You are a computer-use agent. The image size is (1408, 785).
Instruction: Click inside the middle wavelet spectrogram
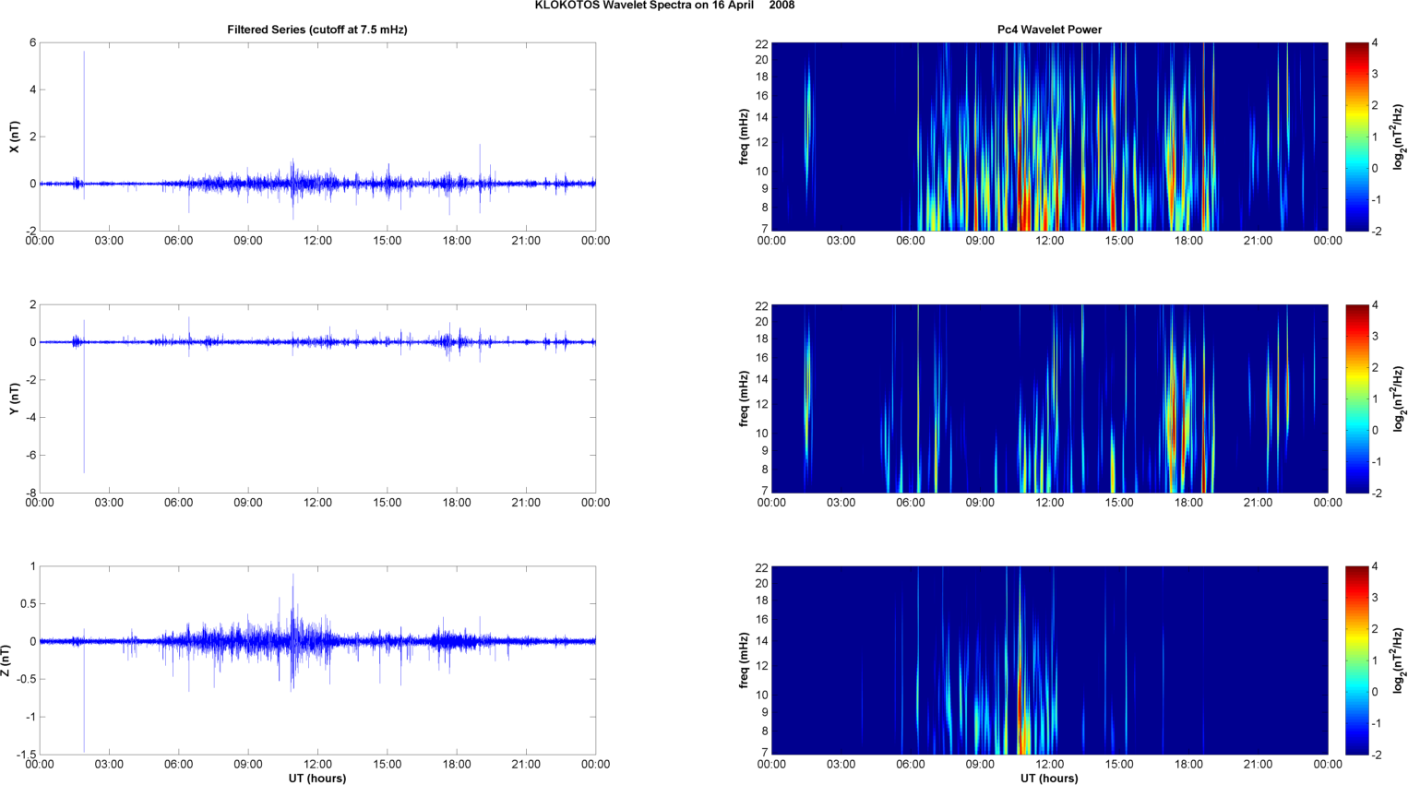[1049, 398]
